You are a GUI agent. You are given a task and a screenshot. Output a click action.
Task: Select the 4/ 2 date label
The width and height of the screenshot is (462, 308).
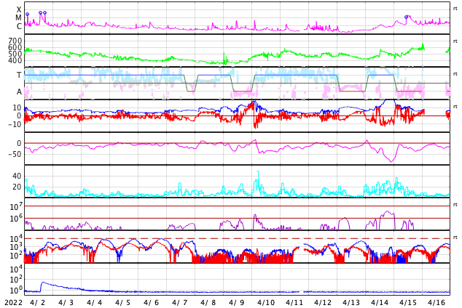38,302
